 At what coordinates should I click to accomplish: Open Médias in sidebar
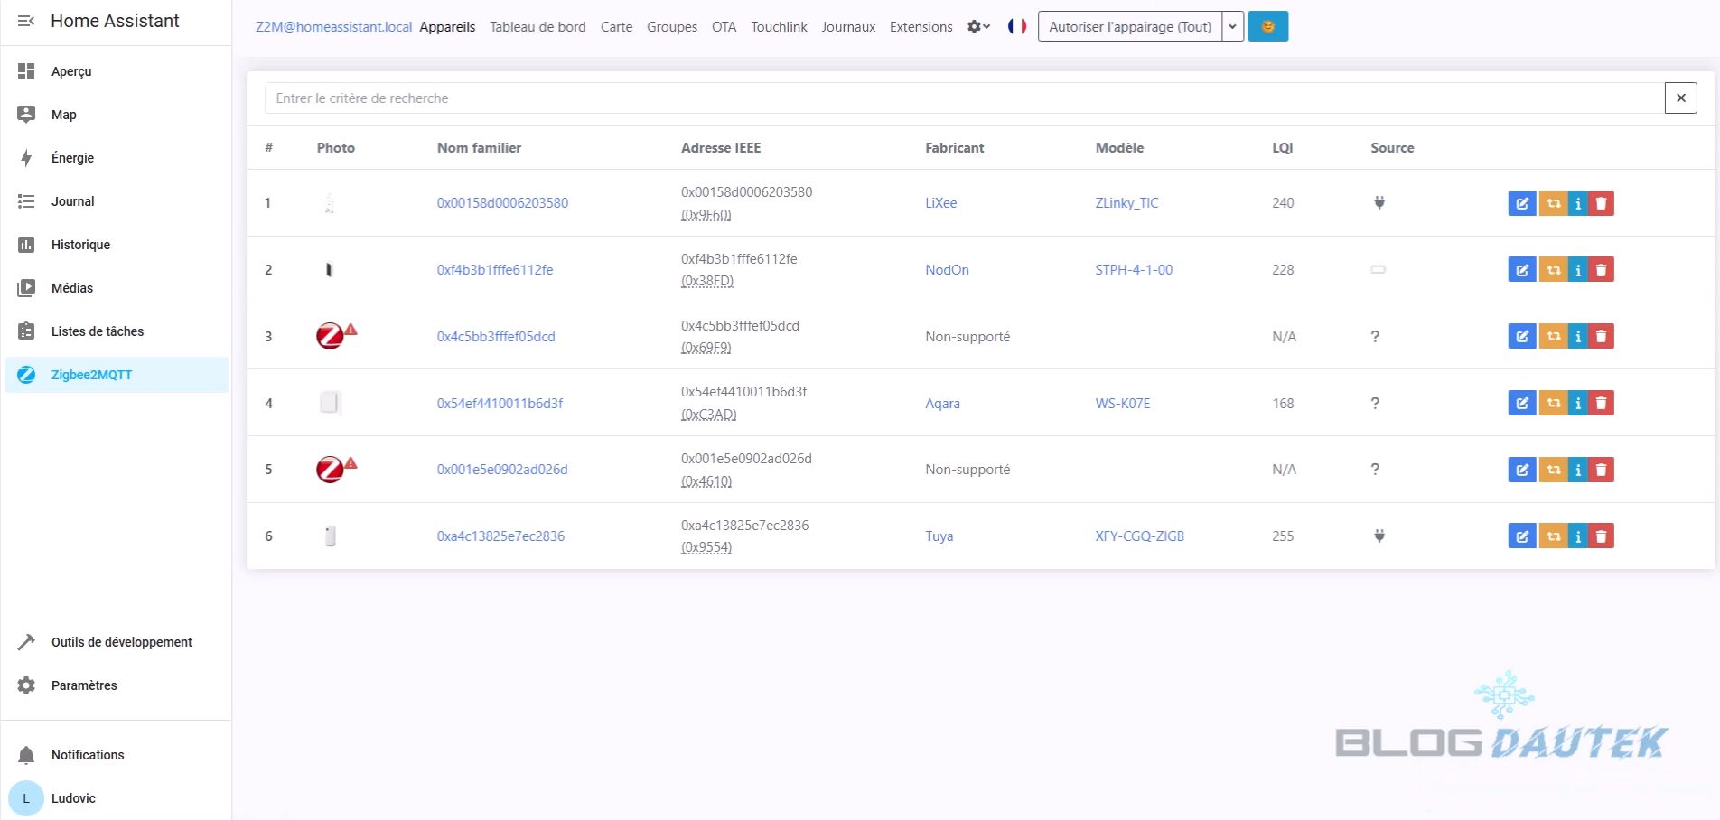coord(116,288)
